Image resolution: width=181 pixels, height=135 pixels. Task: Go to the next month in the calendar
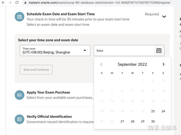coord(164,64)
